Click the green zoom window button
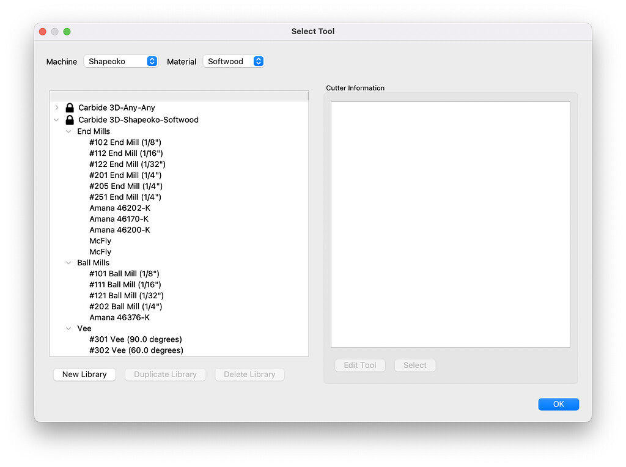The width and height of the screenshot is (626, 467). coord(67,32)
